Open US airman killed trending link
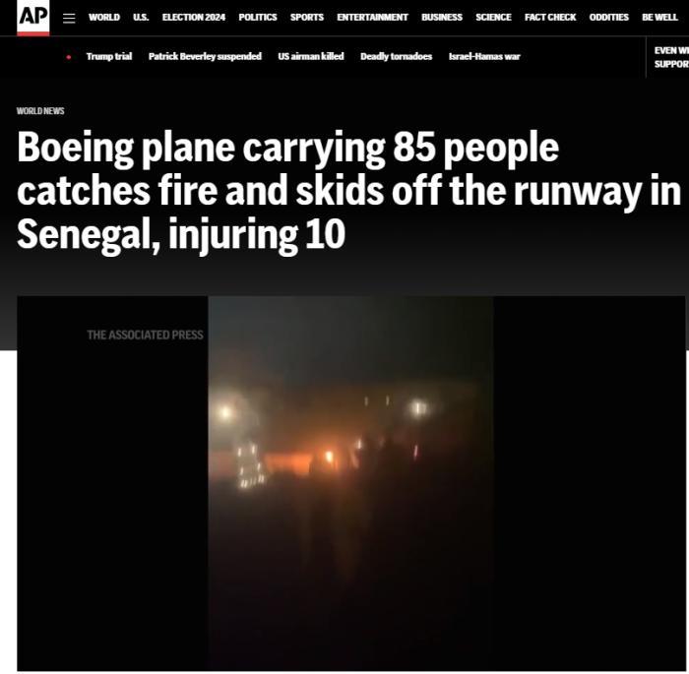Viewport: 689px width, 674px height. 311,56
